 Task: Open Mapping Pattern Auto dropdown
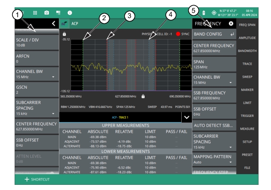[x=213, y=159]
